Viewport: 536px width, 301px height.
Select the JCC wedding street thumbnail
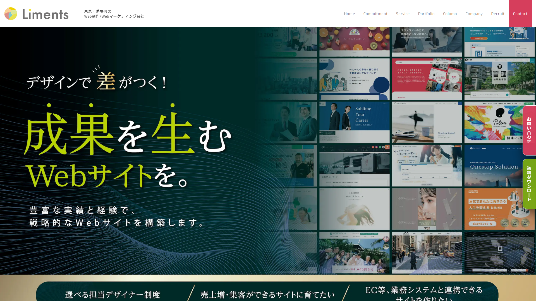(427, 253)
